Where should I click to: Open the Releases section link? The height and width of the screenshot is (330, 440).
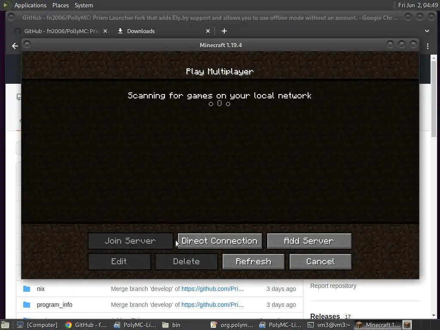[325, 316]
